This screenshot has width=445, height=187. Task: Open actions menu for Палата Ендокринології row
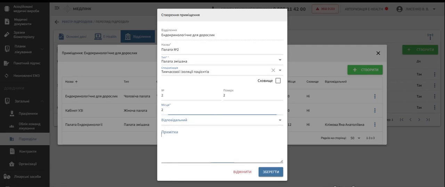pos(375,124)
